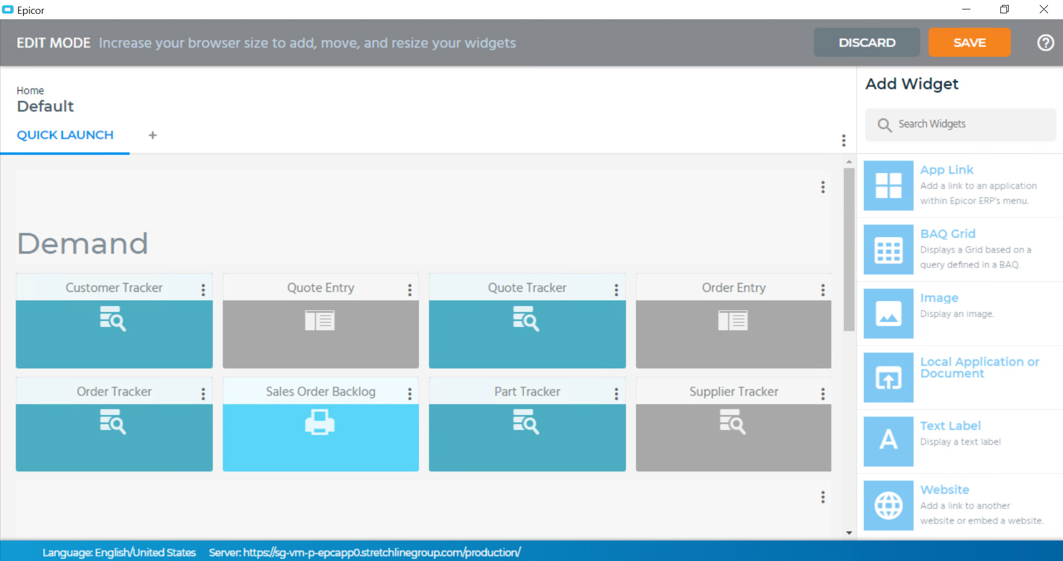1063x561 pixels.
Task: Open the tab bar options menu
Action: [844, 140]
